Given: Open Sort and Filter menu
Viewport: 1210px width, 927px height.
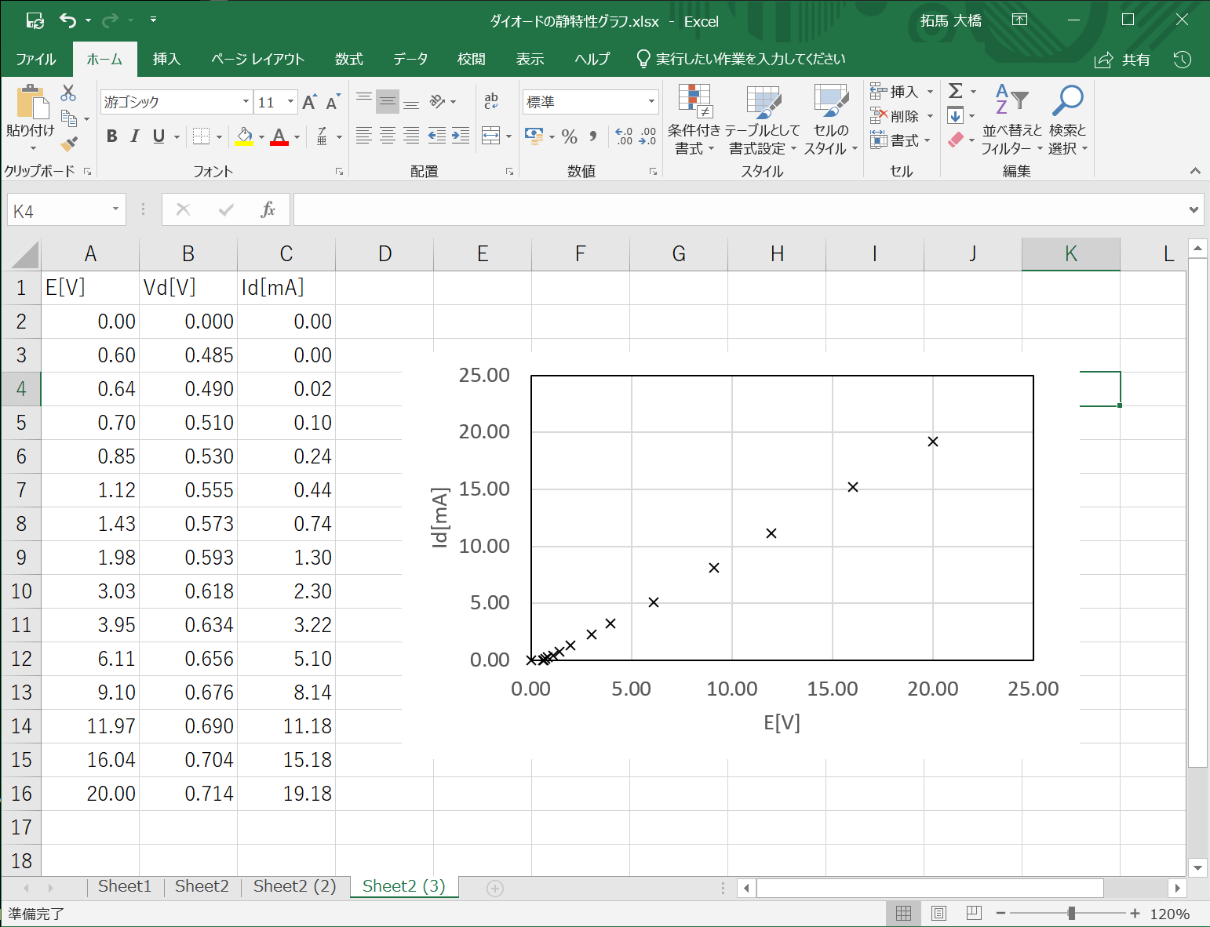Looking at the screenshot, I should [1012, 119].
